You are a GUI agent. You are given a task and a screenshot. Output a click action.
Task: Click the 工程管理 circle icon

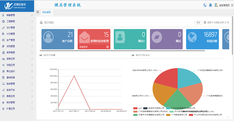pyautogui.click(x=3, y=22)
